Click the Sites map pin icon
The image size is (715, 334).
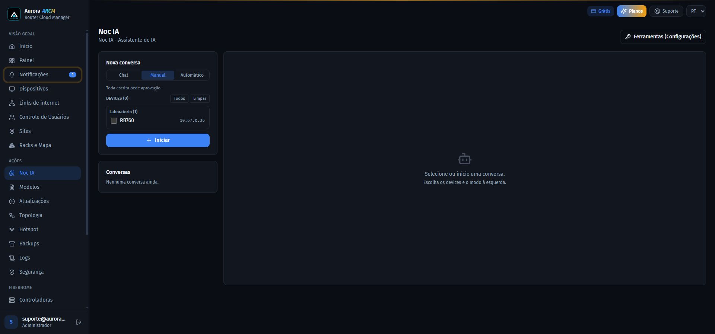pyautogui.click(x=12, y=131)
